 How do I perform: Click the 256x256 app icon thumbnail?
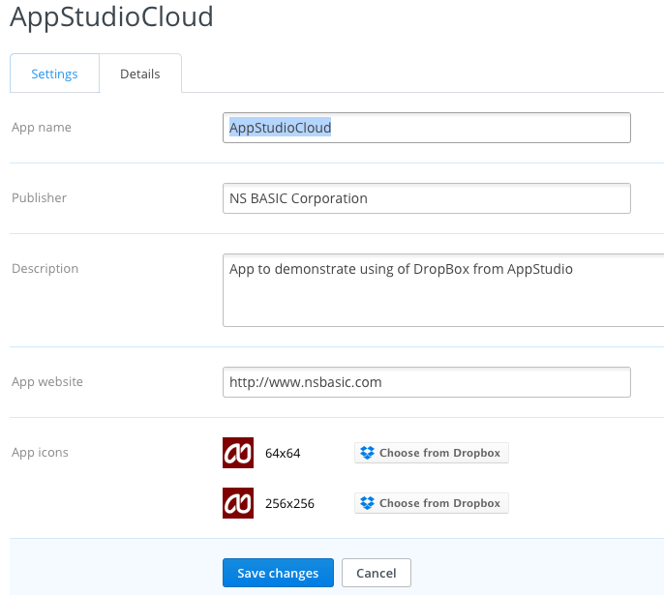(238, 503)
